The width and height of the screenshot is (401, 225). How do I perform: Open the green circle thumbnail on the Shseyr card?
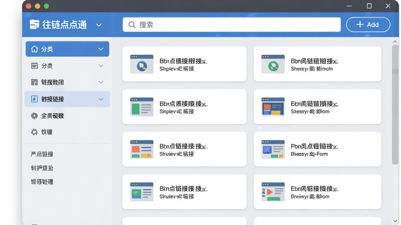(273, 64)
